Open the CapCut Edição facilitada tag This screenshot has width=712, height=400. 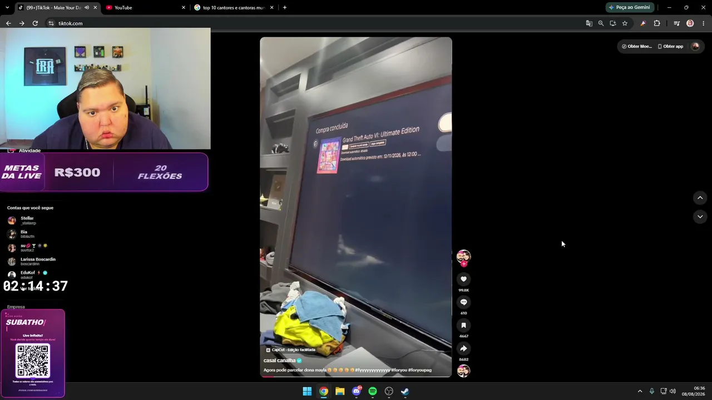tap(290, 350)
